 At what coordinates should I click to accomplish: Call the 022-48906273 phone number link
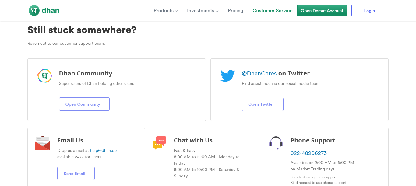tap(308, 153)
